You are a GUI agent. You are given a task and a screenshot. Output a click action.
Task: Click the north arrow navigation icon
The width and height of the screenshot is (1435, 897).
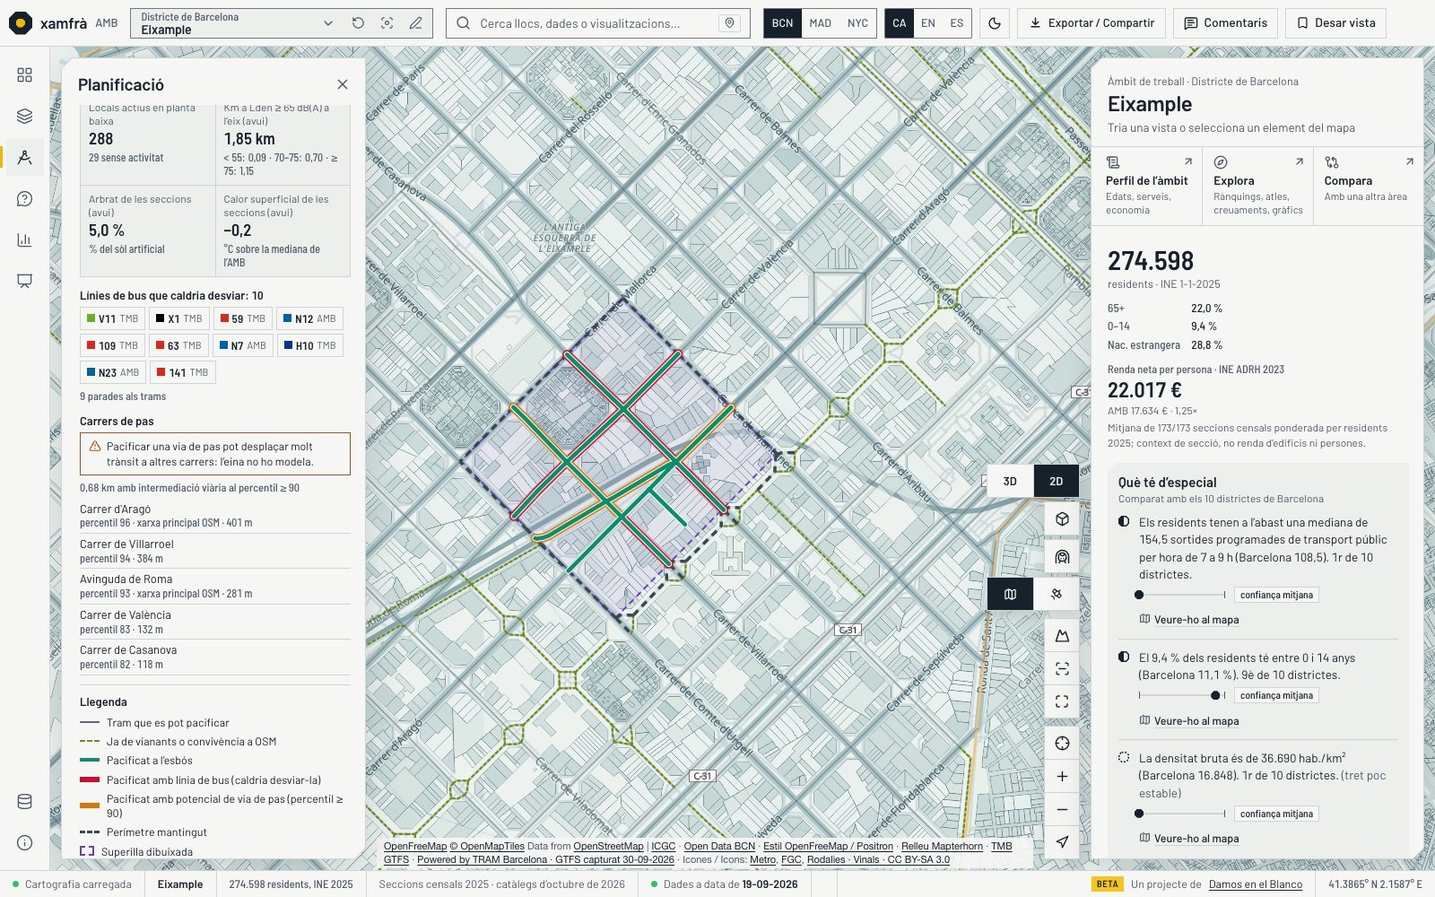tap(1062, 842)
